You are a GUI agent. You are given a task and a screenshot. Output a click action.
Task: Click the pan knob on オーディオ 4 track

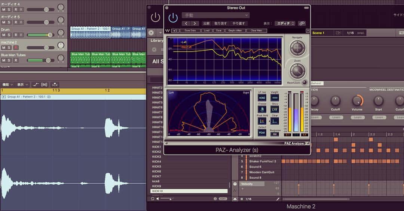61,7
